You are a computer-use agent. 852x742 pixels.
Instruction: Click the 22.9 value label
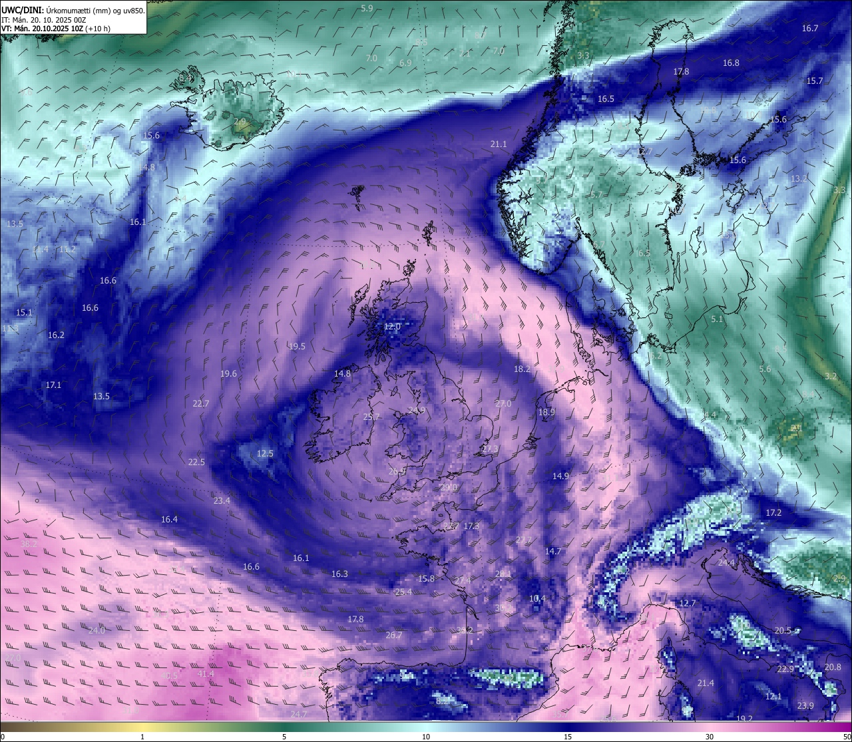click(785, 669)
